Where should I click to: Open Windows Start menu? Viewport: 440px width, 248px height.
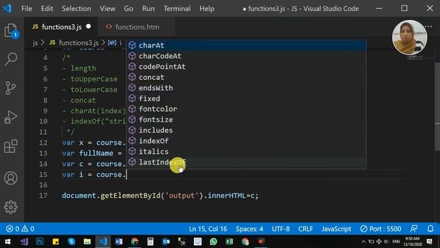coord(8,242)
